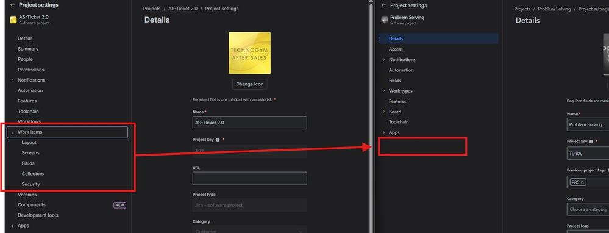Select Collectors under Work items

click(33, 174)
